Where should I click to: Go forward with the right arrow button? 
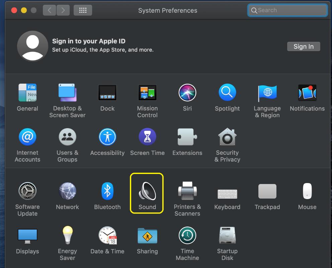click(63, 10)
